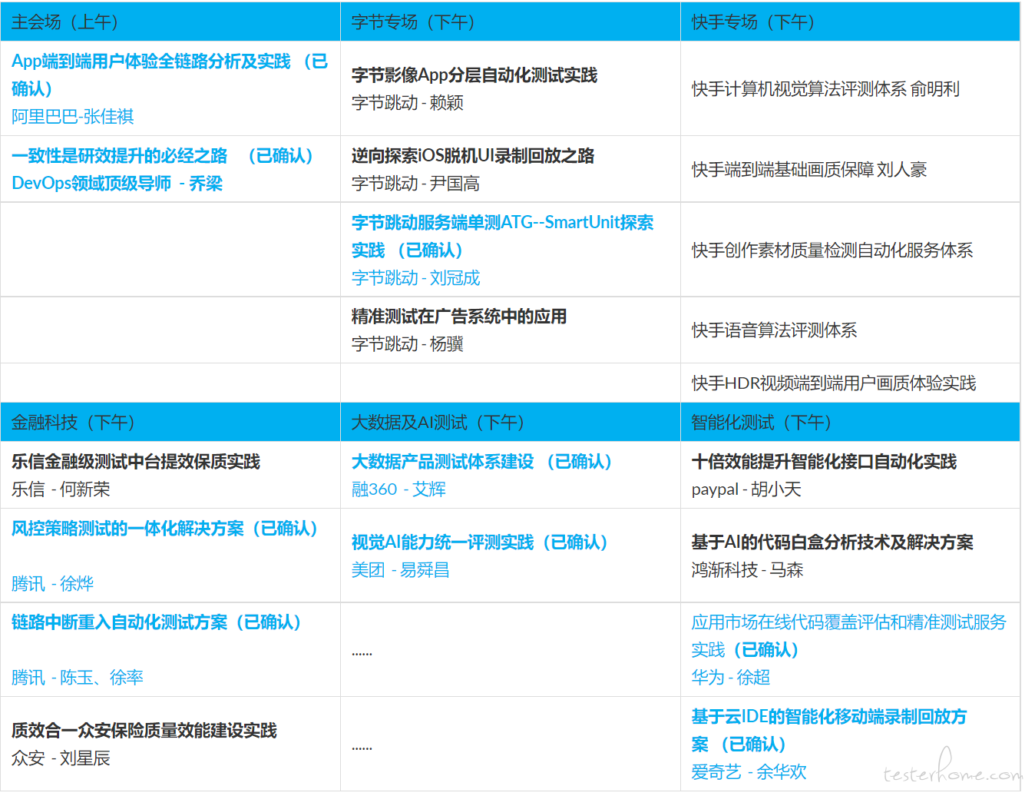Select title '精准测试在广告系统中的应用'
Viewport: 1025px width, 796px height.
pos(459,317)
